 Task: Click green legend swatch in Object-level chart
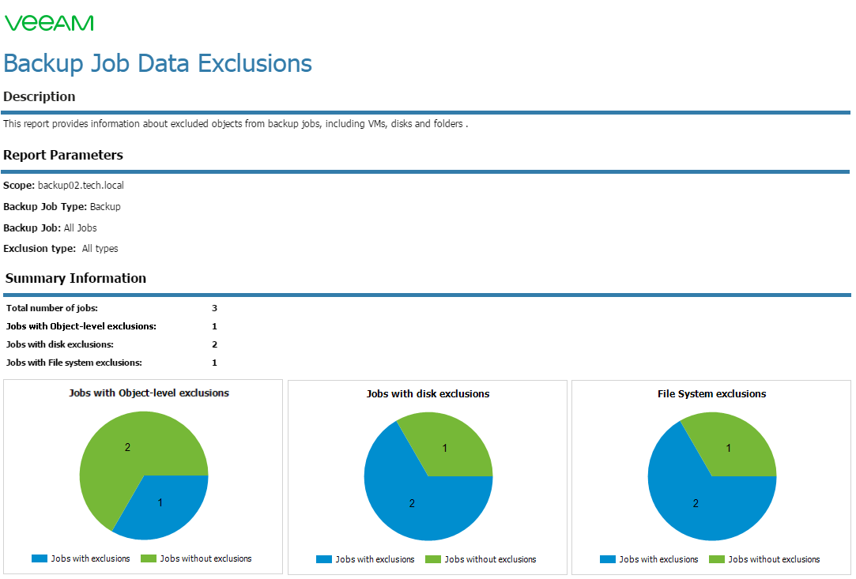pyautogui.click(x=149, y=558)
